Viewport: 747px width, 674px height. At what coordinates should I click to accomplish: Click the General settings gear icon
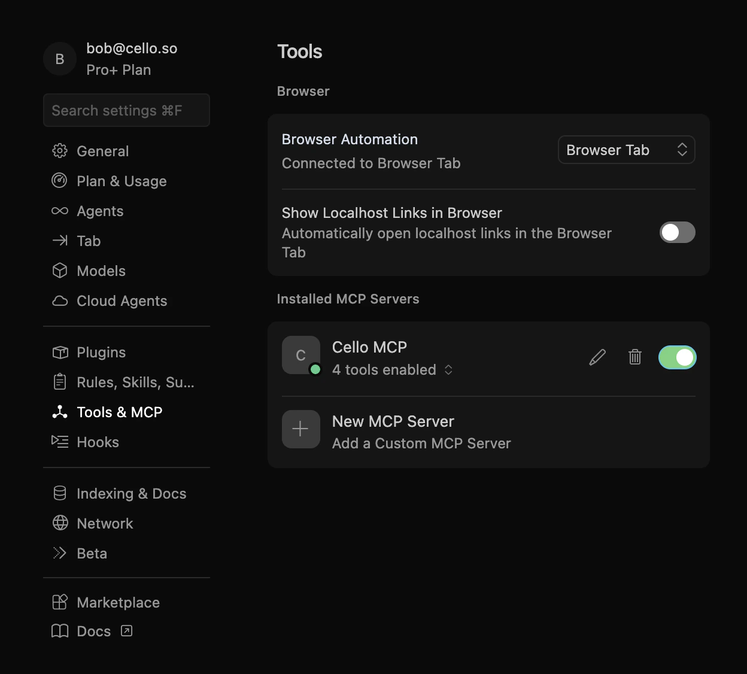tap(60, 151)
